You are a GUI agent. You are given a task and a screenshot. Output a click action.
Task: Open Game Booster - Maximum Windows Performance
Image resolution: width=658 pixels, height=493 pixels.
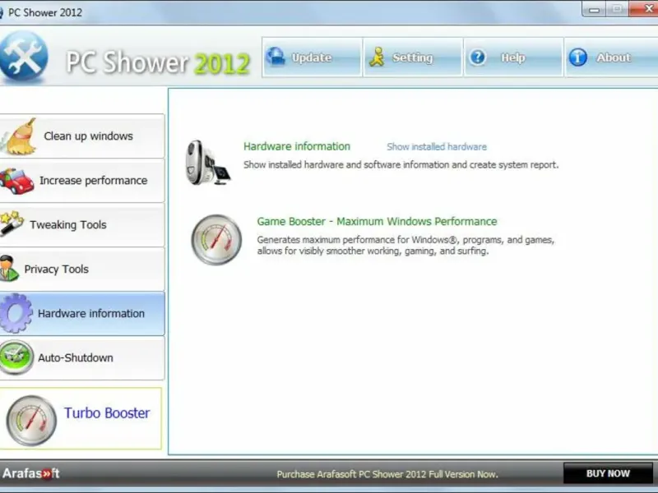click(x=377, y=221)
